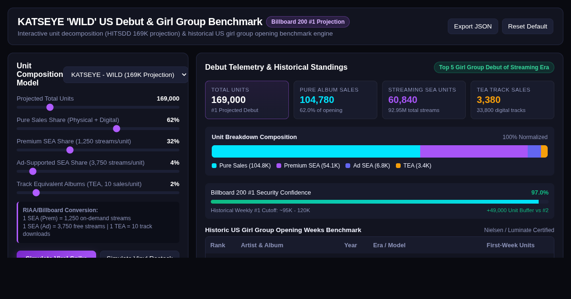This screenshot has height=299, width=571.
Task: Click the Debut Telemetry & Historical Standings heading
Action: click(276, 67)
